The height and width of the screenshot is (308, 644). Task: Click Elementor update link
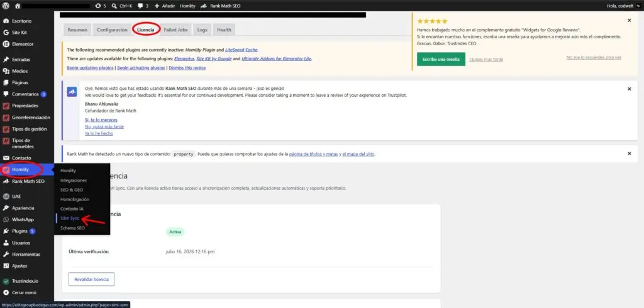pyautogui.click(x=184, y=58)
